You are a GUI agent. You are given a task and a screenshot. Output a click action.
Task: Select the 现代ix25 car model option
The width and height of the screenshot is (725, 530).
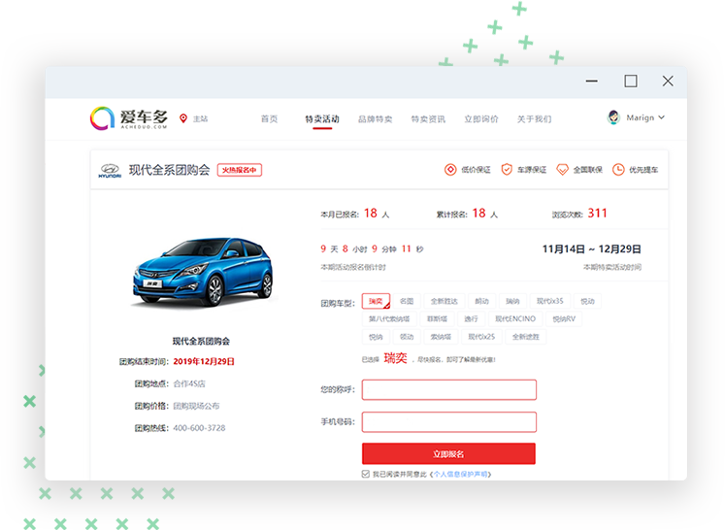pos(481,337)
